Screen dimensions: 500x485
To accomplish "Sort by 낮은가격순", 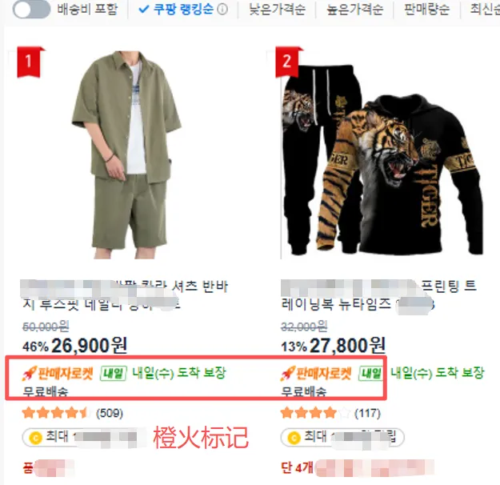I will [x=277, y=10].
